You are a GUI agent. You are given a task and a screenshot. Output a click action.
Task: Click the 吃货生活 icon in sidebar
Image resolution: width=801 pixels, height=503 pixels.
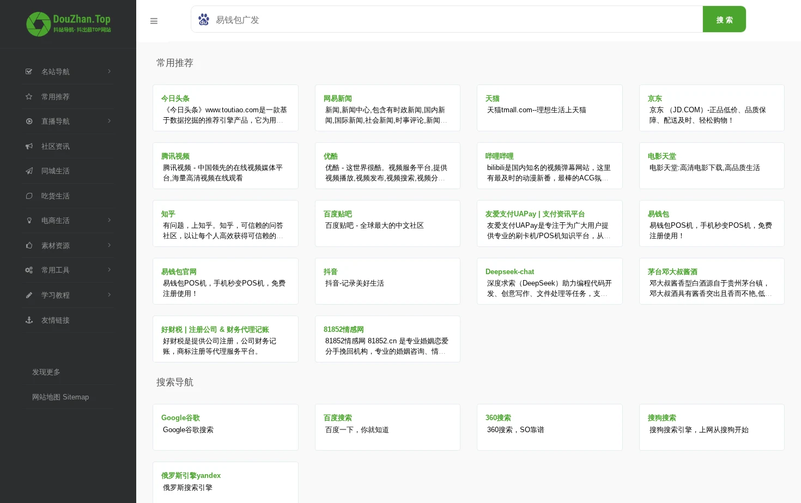tap(29, 196)
